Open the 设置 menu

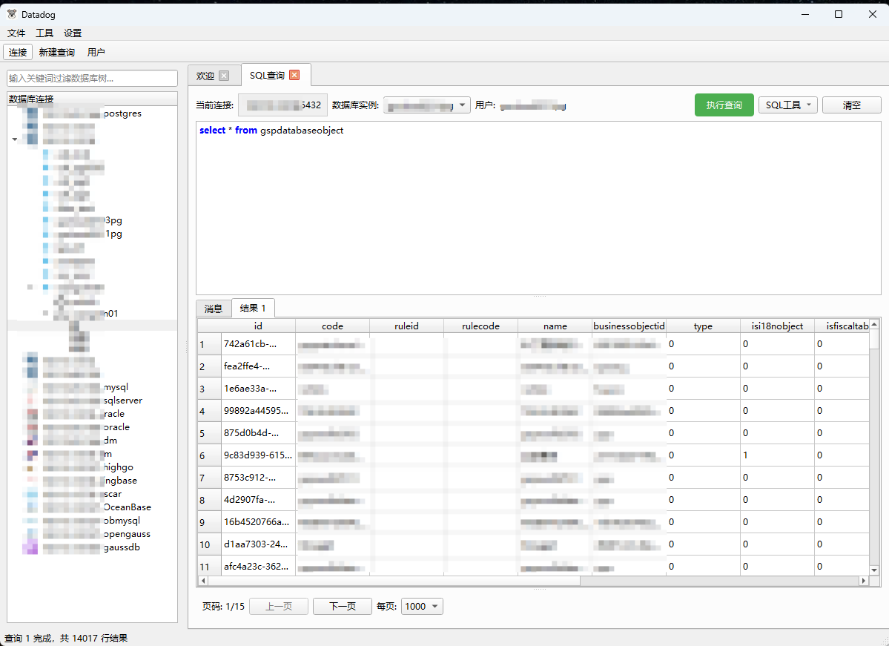click(73, 33)
